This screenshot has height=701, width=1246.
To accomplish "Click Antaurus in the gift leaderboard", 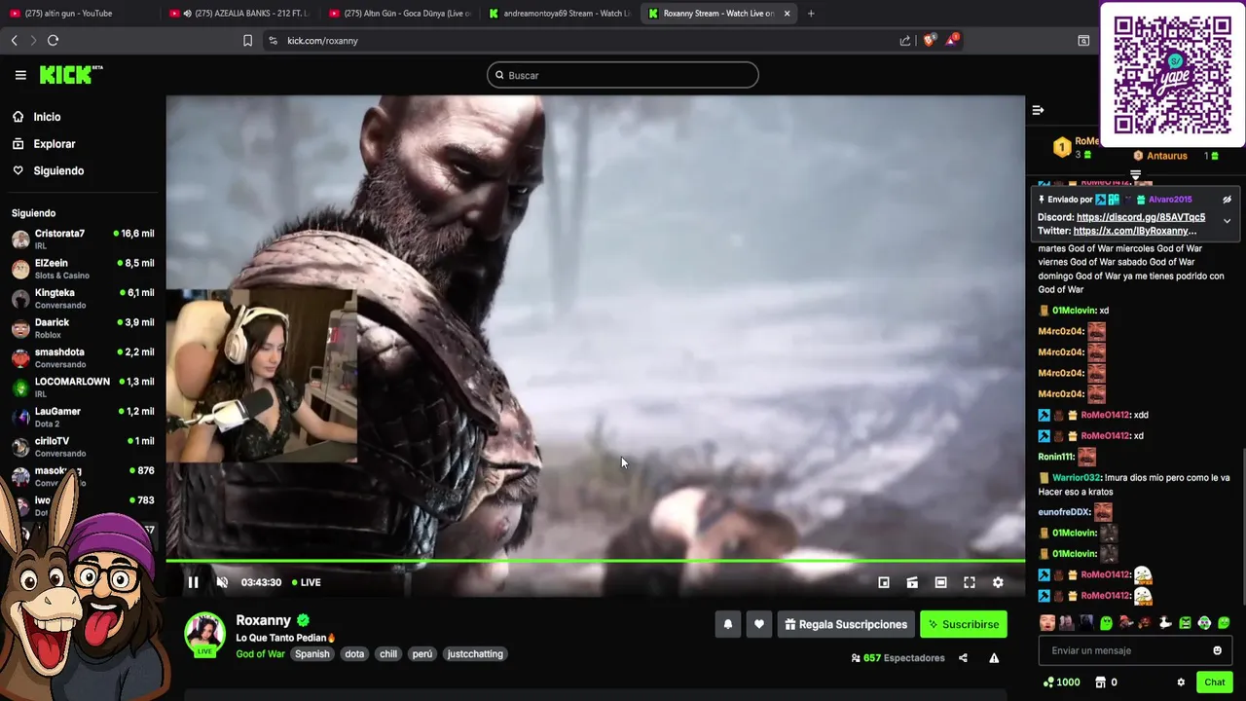I will pyautogui.click(x=1166, y=156).
